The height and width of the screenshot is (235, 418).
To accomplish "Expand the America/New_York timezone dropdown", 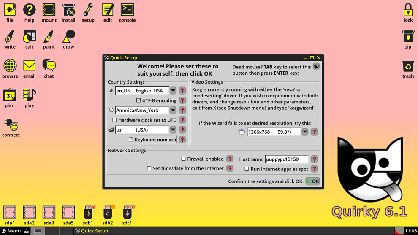I will click(x=173, y=110).
